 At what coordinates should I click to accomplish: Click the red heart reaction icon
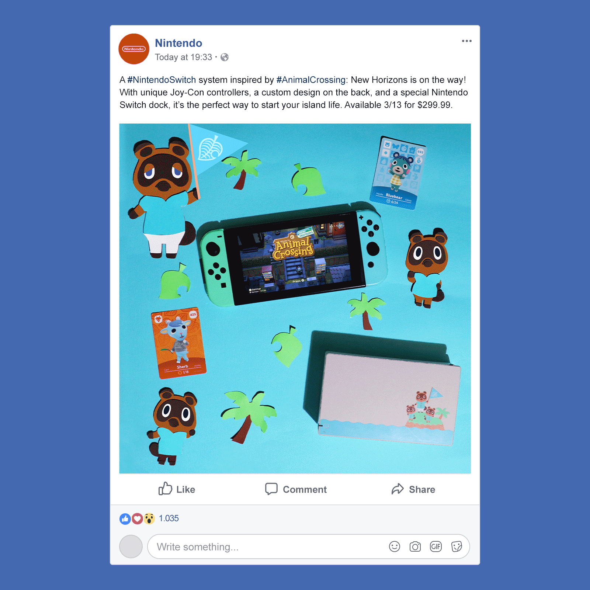click(137, 519)
